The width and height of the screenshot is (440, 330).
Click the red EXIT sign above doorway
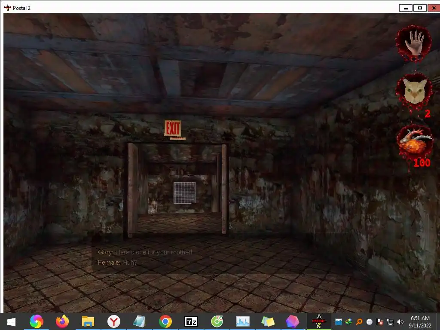(173, 128)
